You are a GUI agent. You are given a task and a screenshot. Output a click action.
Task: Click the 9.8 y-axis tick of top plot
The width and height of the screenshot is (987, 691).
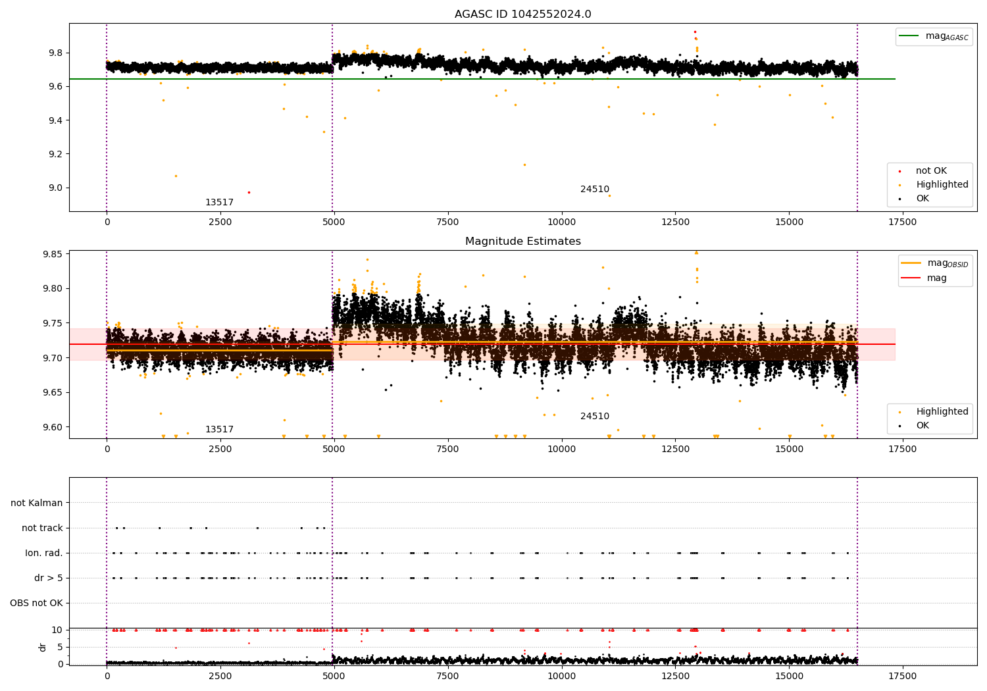[x=55, y=53]
